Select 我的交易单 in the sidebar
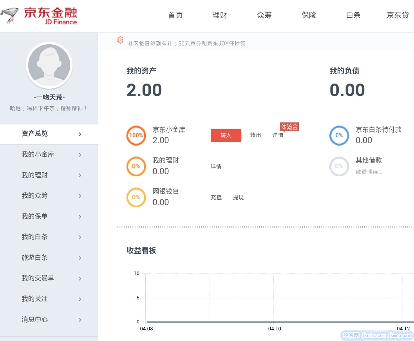 38,278
